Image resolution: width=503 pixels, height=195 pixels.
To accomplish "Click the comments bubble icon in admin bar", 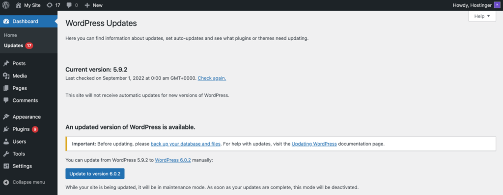I will click(69, 5).
